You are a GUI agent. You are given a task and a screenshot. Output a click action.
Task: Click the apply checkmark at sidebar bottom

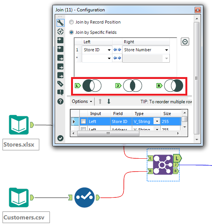(60, 138)
